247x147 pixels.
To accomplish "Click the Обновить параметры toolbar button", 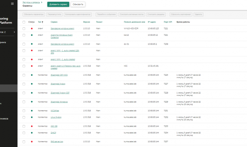I will pyautogui.click(x=34, y=14).
